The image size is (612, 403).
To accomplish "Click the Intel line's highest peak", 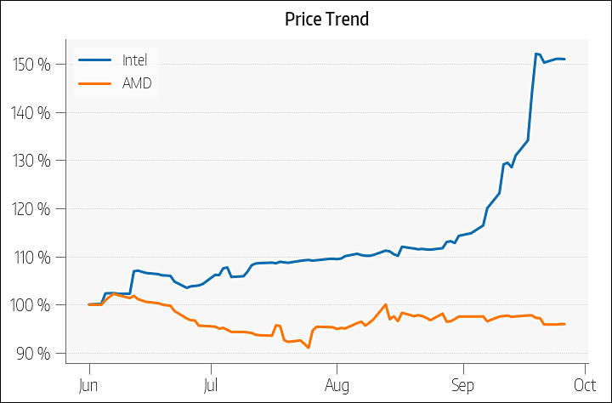I will click(535, 54).
